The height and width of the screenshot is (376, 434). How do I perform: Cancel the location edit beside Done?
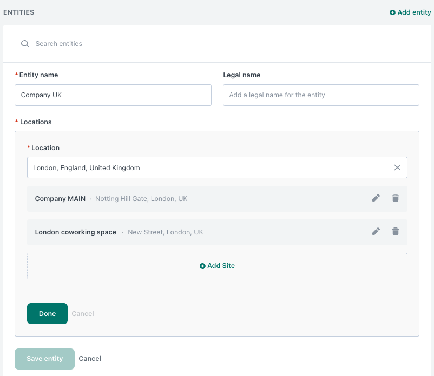pos(83,313)
